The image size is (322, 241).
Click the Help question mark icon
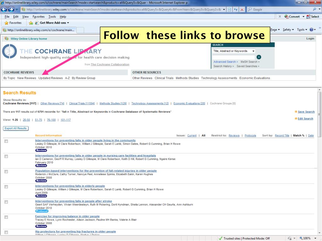[x=311, y=30]
